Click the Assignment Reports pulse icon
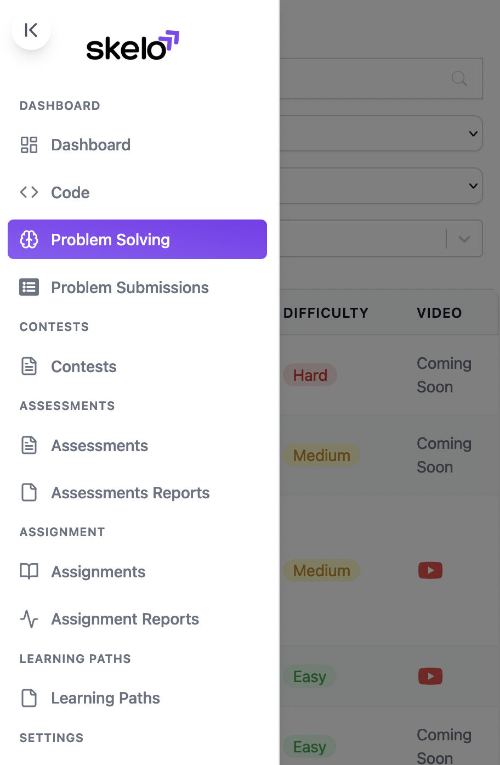The width and height of the screenshot is (500, 765). [x=29, y=619]
